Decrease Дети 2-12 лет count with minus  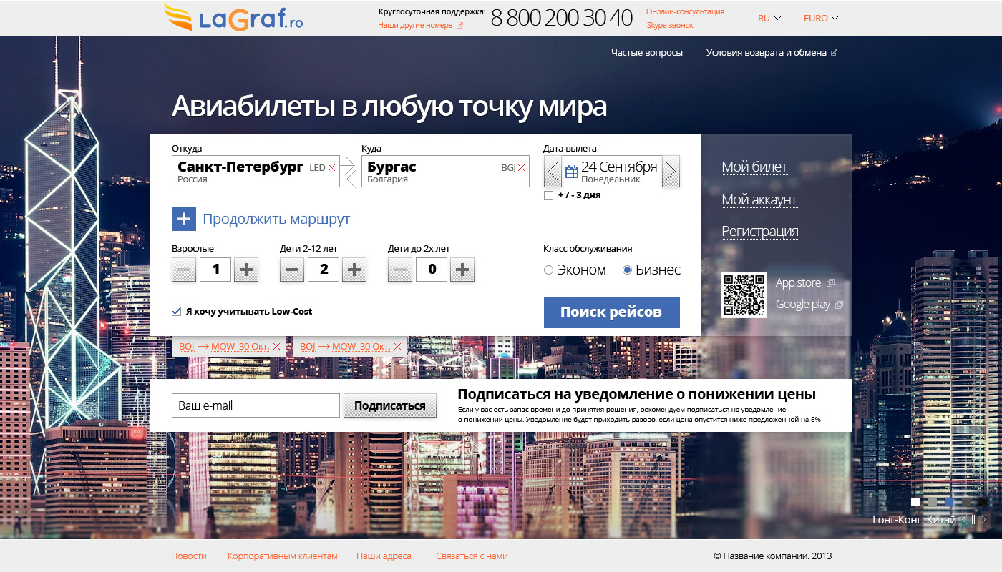pyautogui.click(x=292, y=270)
